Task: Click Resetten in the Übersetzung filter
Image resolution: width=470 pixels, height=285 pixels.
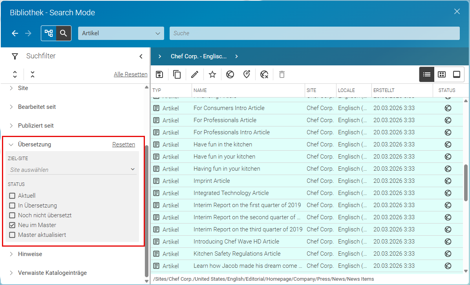Action: tap(124, 144)
